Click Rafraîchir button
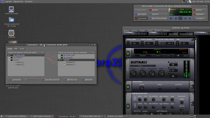Screen dimensions: 210x118 [x=87, y=80]
